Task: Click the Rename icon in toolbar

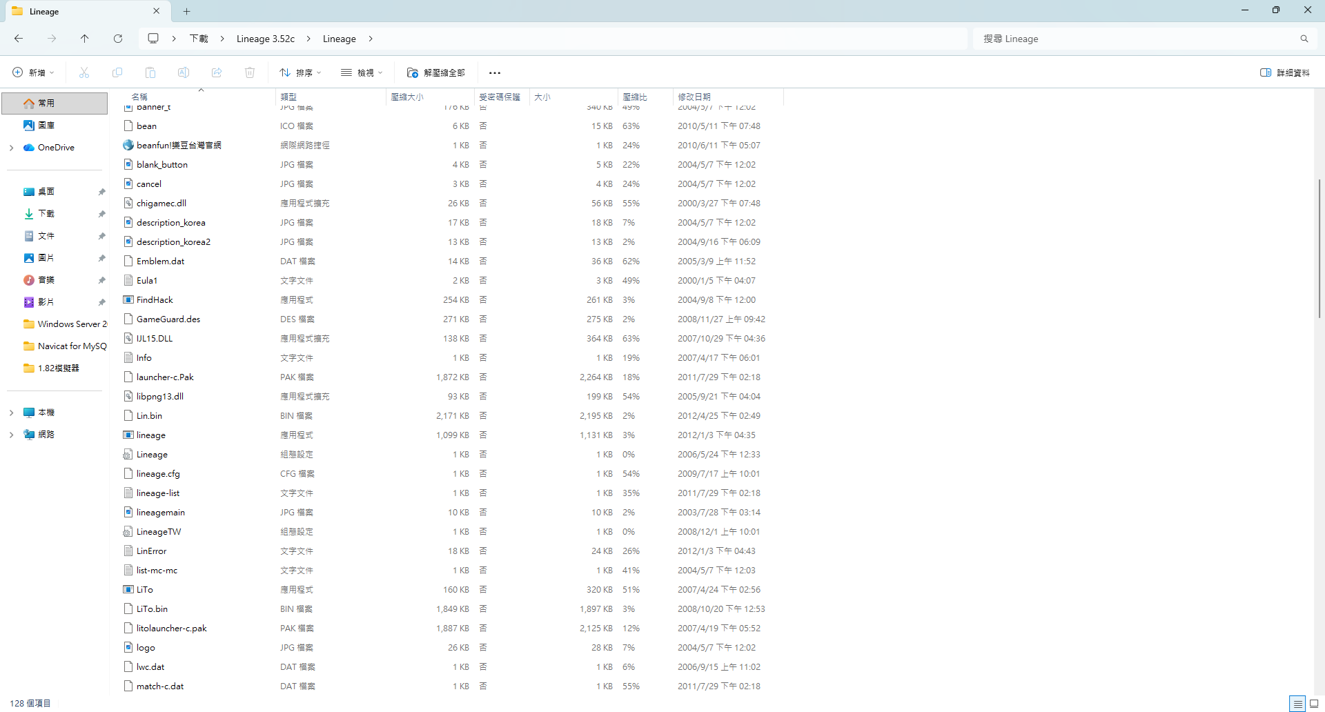Action: (184, 72)
